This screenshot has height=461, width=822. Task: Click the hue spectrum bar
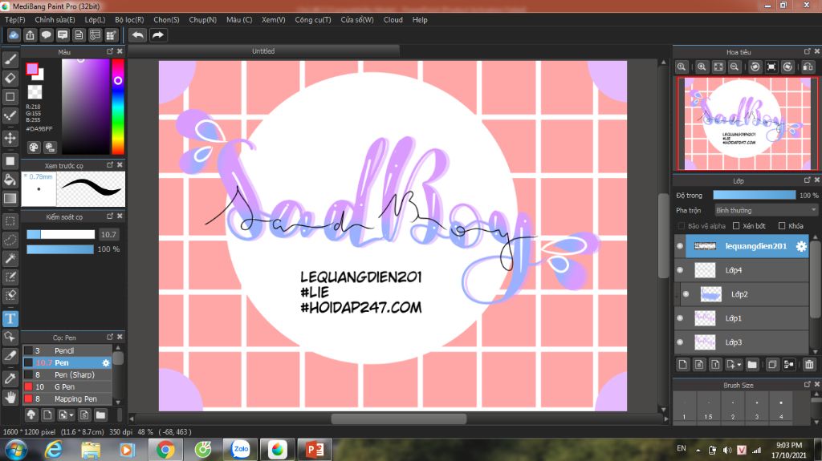point(118,107)
